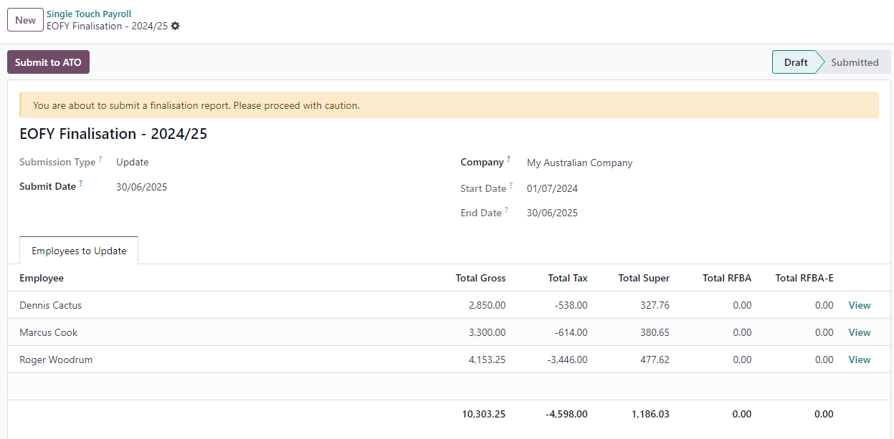Click the Submit Date field value
This screenshot has height=439, width=894.
[142, 187]
